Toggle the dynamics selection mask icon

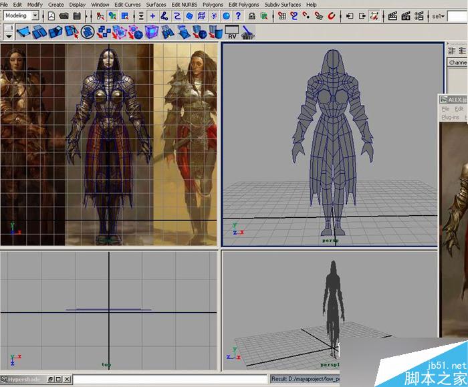tap(214, 16)
